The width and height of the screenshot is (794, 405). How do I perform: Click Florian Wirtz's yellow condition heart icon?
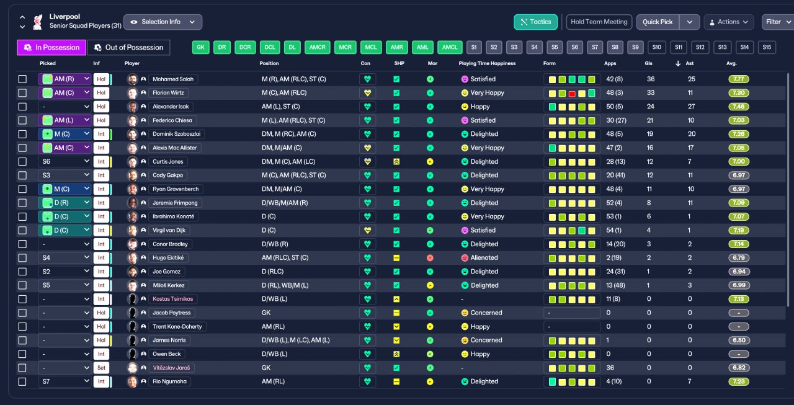pyautogui.click(x=367, y=93)
